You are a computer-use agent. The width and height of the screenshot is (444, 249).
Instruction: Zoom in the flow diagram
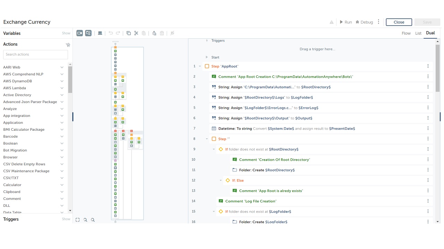(x=93, y=220)
